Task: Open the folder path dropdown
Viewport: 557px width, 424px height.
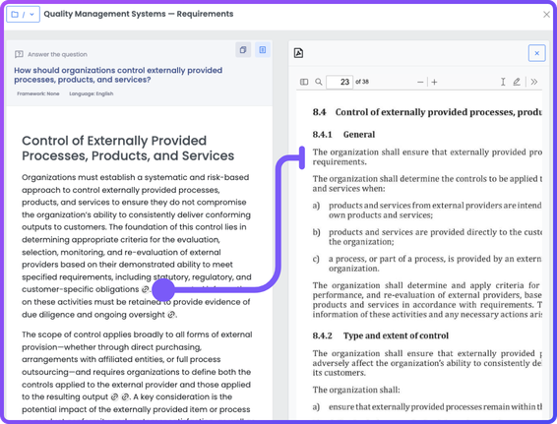Action: (23, 15)
